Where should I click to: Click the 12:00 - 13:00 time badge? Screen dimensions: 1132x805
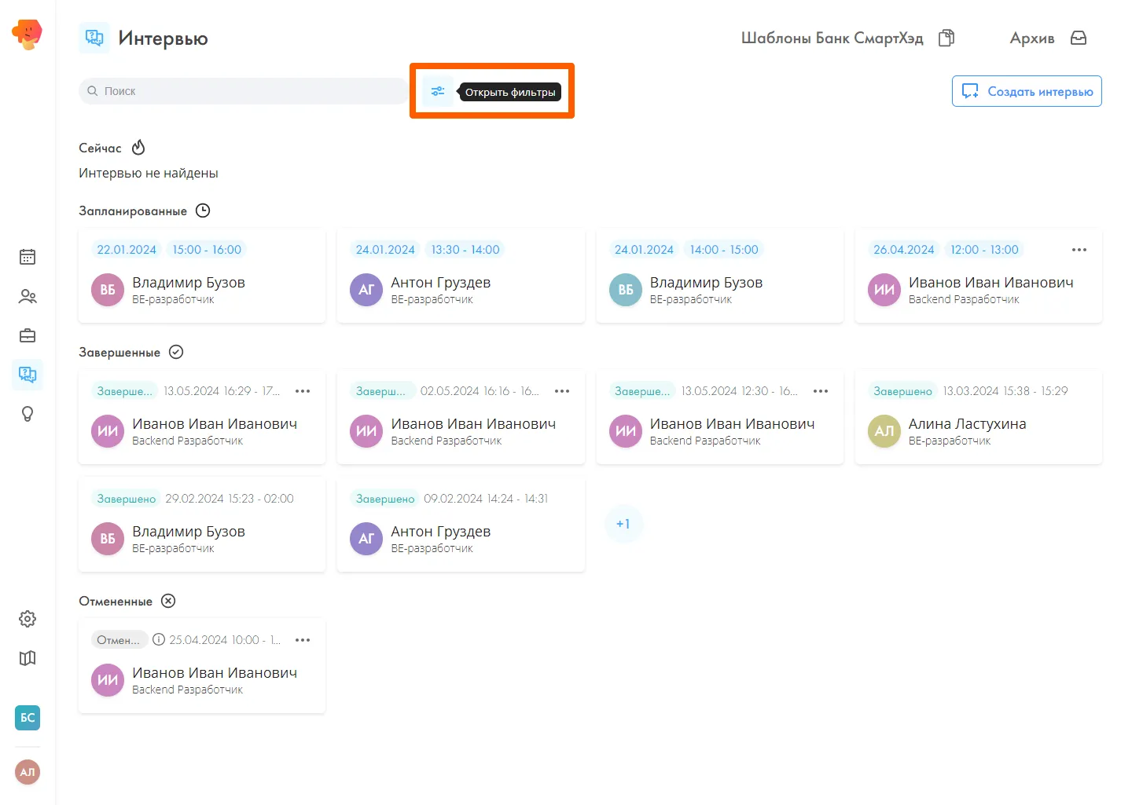984,250
